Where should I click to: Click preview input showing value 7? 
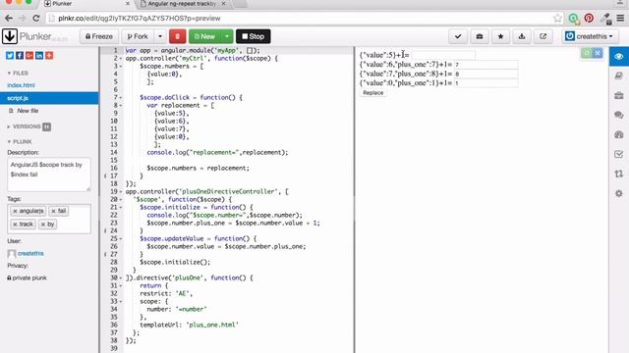click(486, 65)
